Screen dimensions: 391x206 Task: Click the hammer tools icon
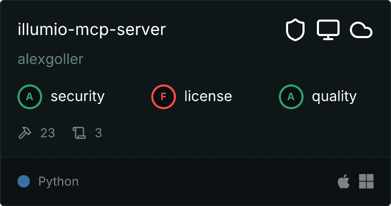pyautogui.click(x=25, y=133)
